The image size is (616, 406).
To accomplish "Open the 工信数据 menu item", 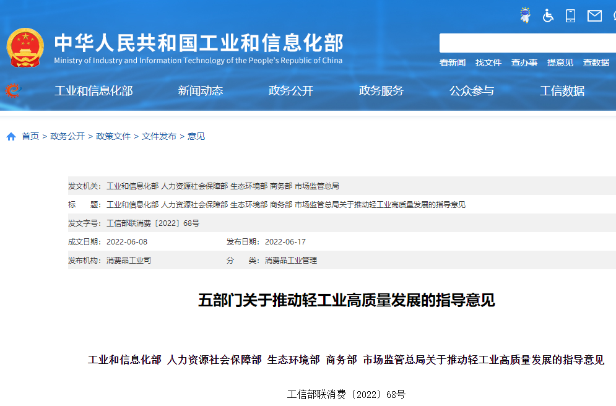I will [x=562, y=91].
